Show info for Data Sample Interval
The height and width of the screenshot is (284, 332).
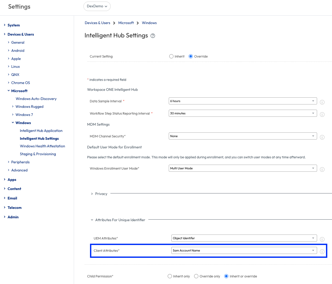tap(322, 102)
